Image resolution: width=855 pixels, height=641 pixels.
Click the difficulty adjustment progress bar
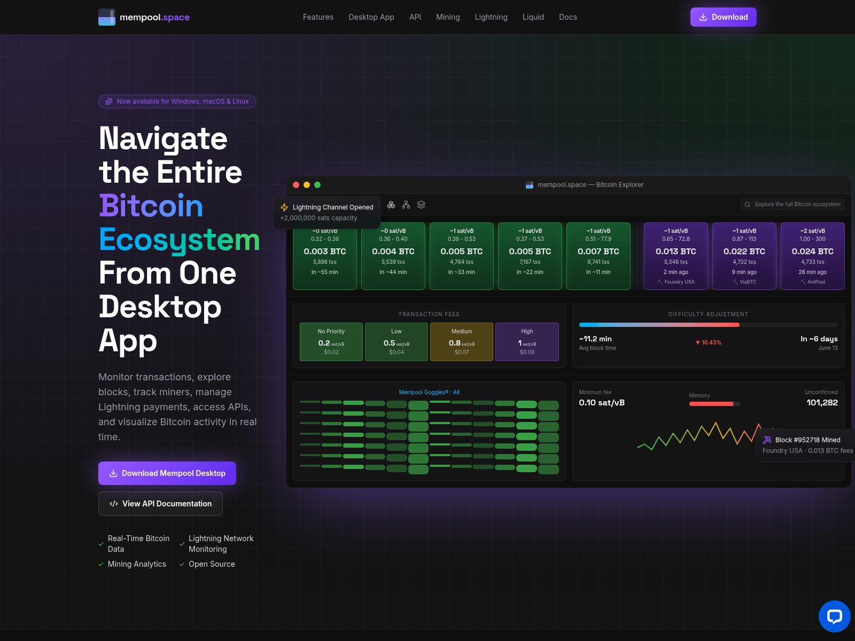tap(709, 325)
